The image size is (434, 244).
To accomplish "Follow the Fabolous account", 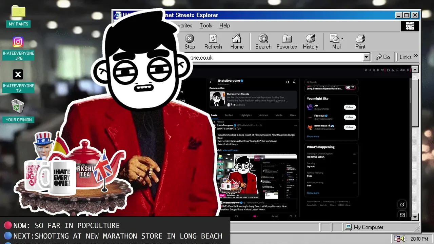I will coord(350,117).
